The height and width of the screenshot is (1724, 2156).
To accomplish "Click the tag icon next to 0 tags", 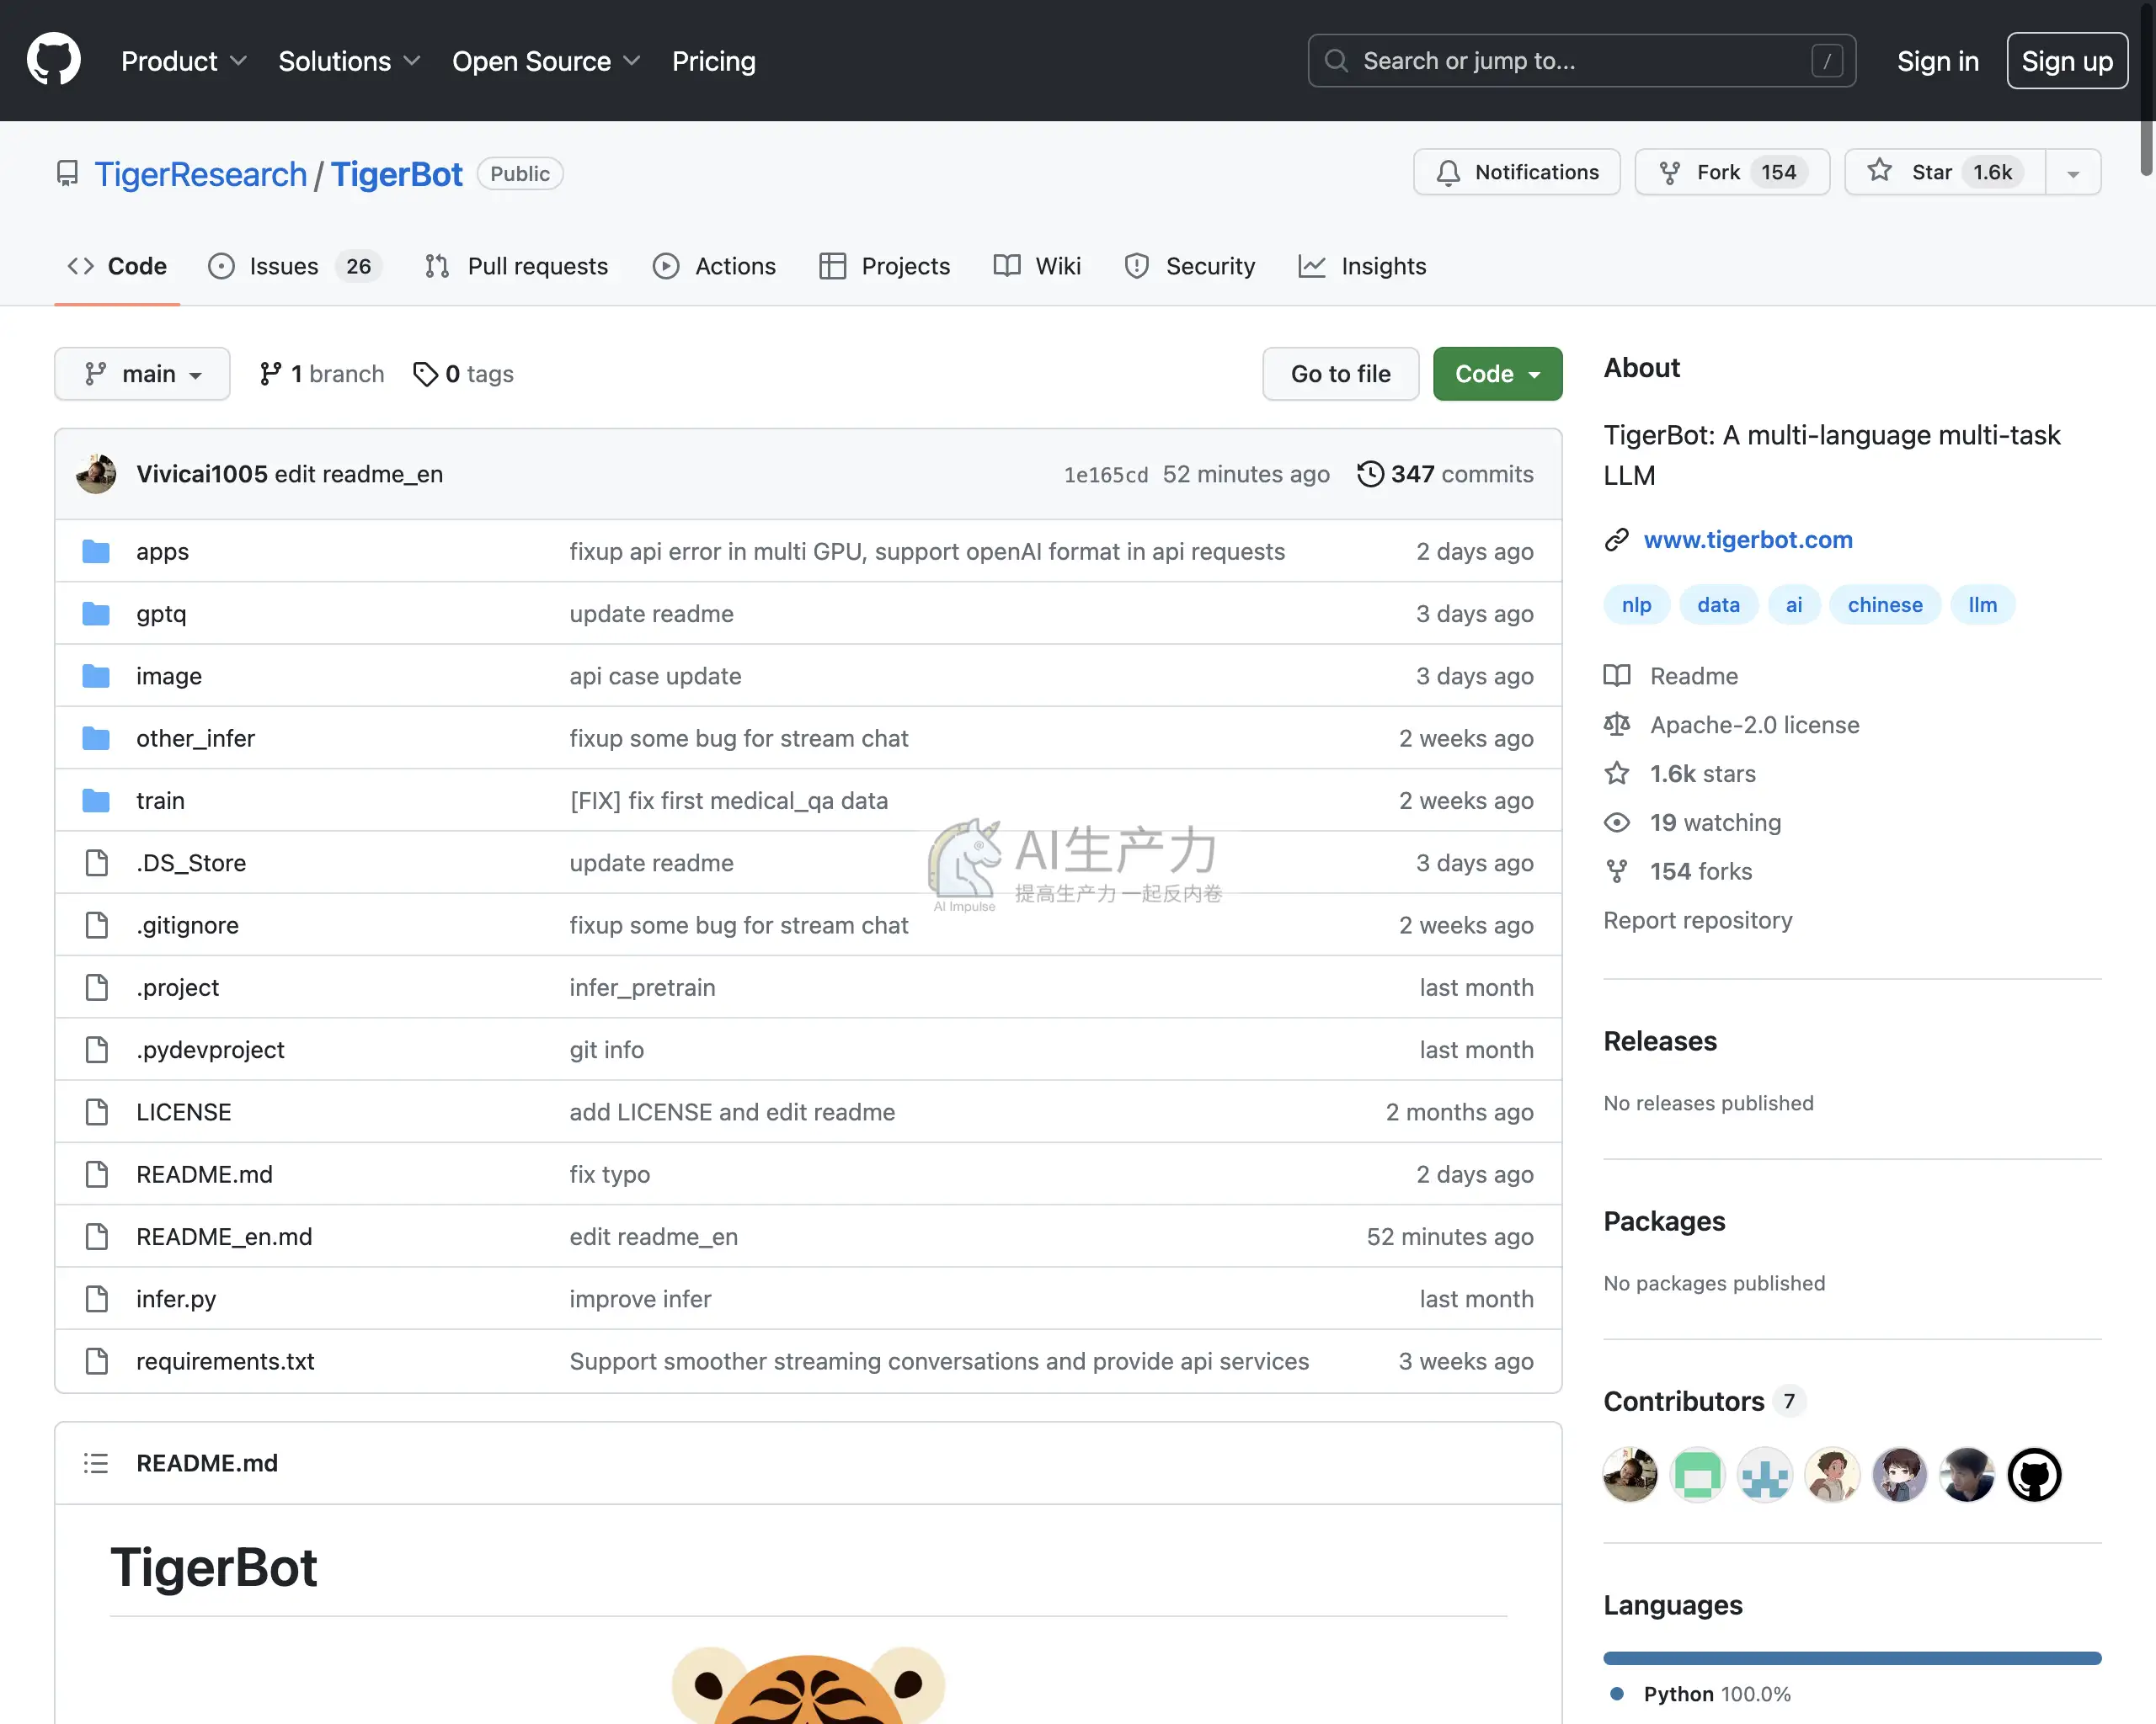I will pyautogui.click(x=425, y=374).
